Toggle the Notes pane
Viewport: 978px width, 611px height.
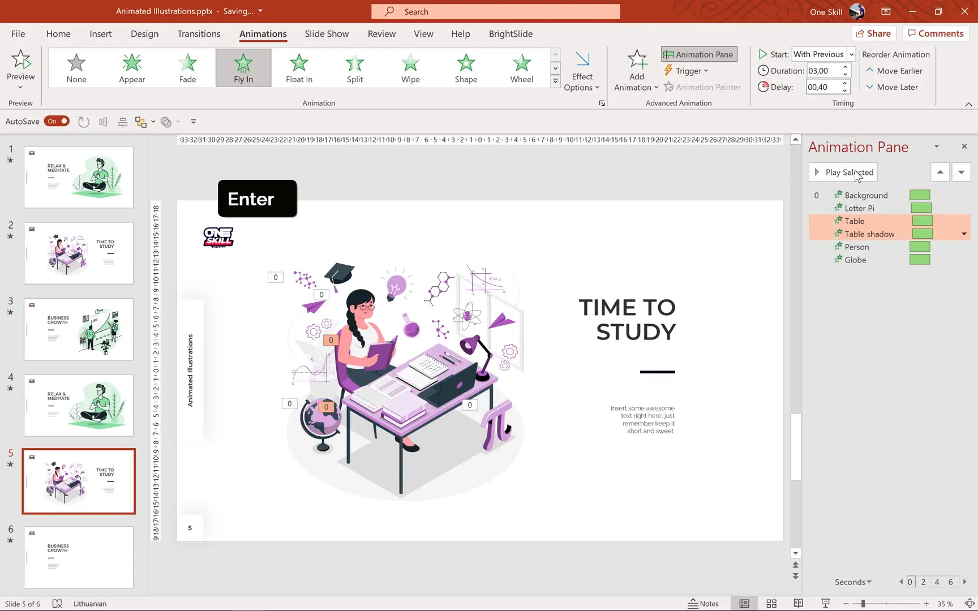704,603
